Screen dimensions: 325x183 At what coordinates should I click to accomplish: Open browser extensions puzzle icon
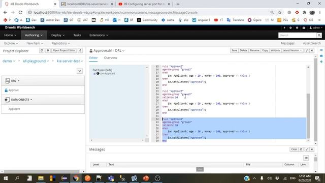tap(304, 12)
